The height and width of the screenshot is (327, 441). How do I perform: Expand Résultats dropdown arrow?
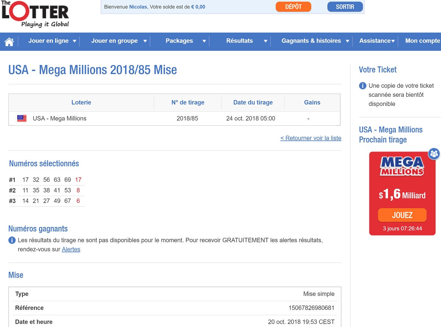tap(265, 41)
